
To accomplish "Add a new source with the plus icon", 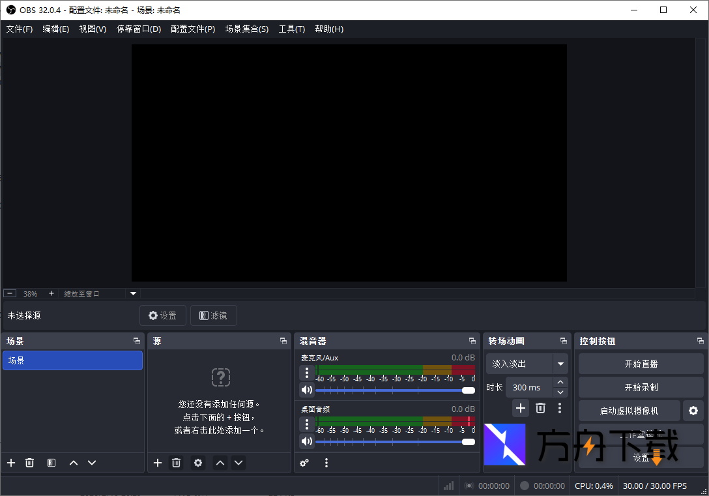I will 158,463.
